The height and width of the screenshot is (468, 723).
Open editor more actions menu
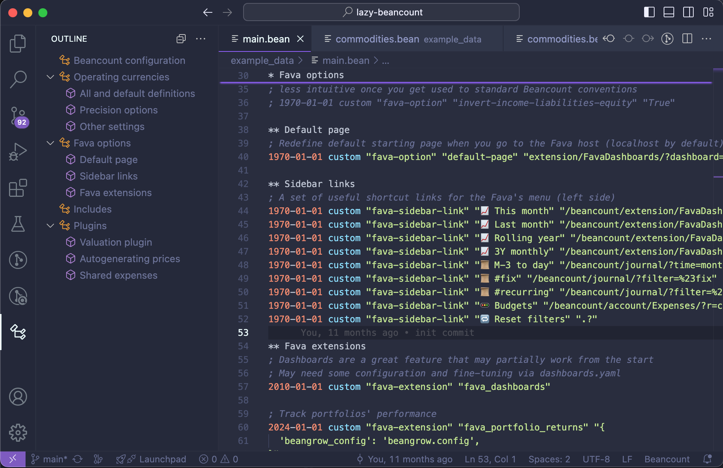tap(706, 39)
